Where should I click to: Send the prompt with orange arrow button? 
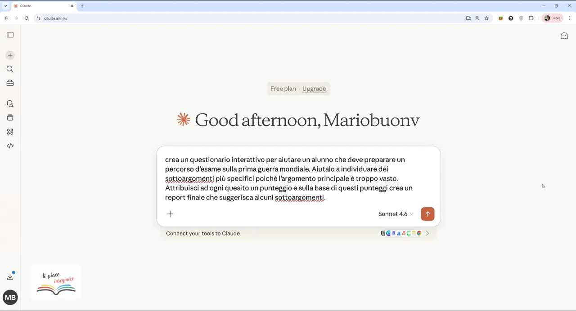coord(427,214)
